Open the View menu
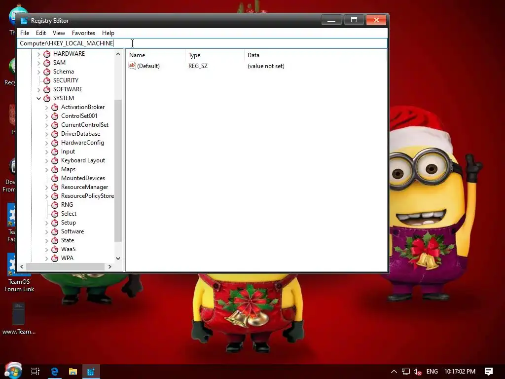Viewport: 505px width, 379px height. coord(59,33)
